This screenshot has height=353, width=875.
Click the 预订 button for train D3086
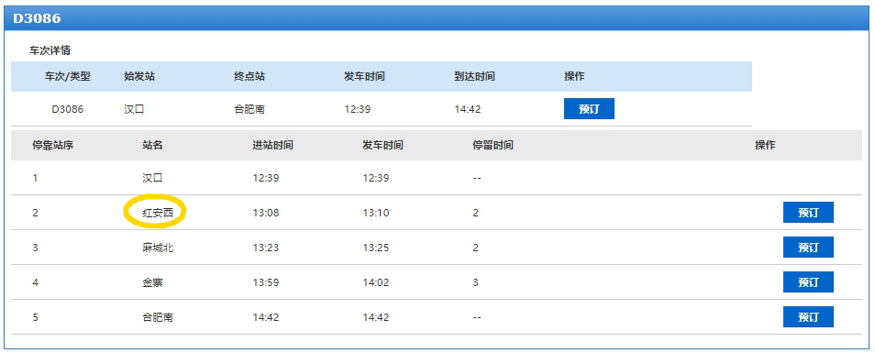pos(589,109)
